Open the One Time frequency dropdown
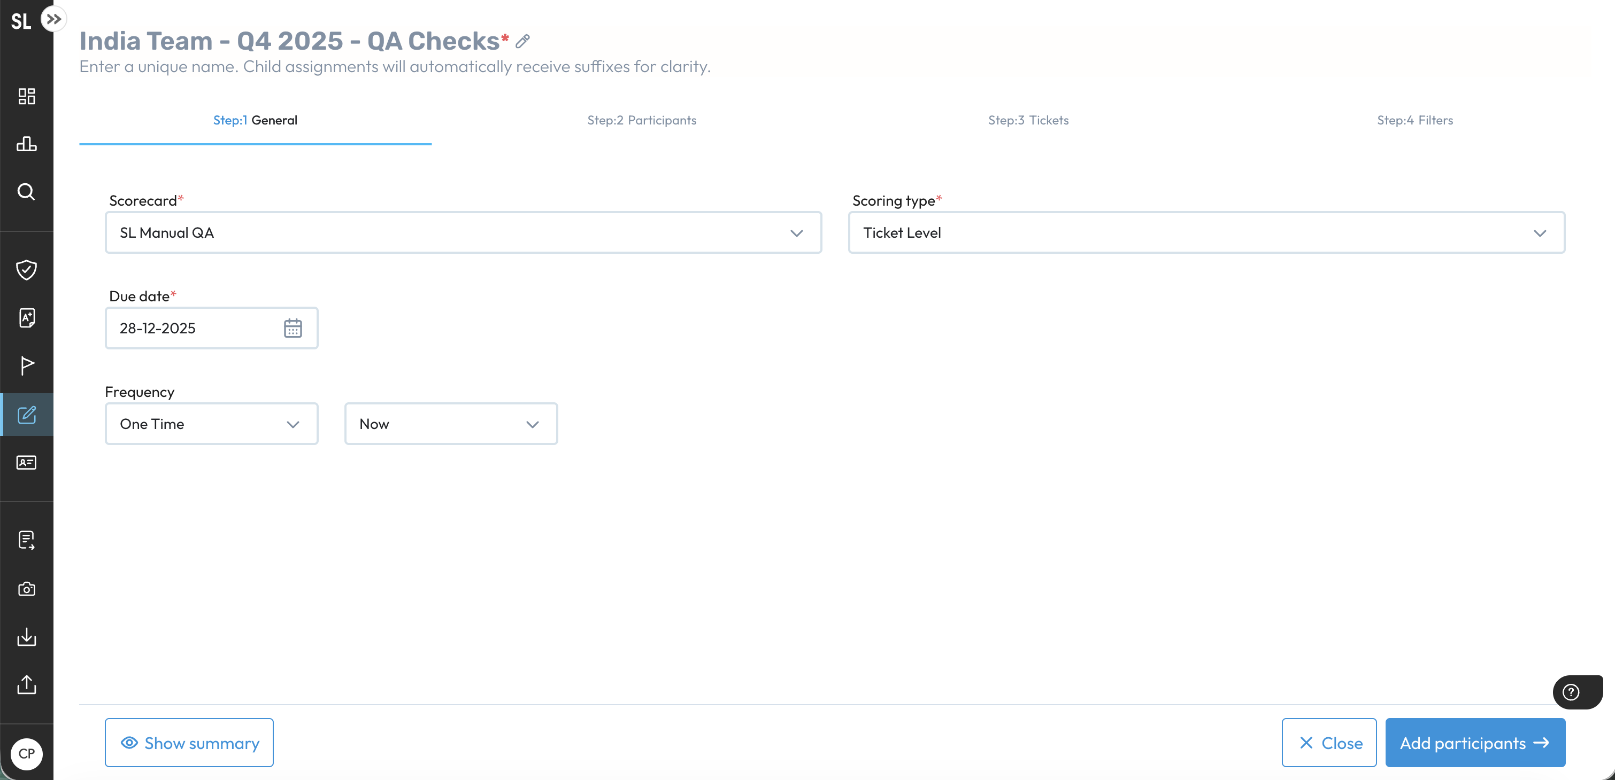This screenshot has width=1615, height=780. pyautogui.click(x=211, y=424)
